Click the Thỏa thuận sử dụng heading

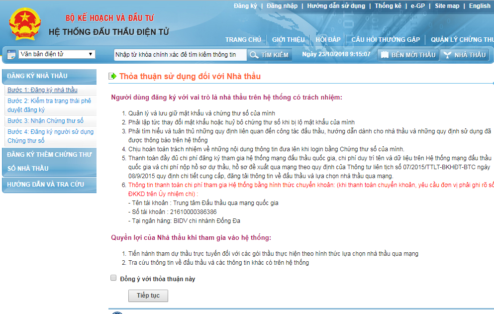(190, 76)
